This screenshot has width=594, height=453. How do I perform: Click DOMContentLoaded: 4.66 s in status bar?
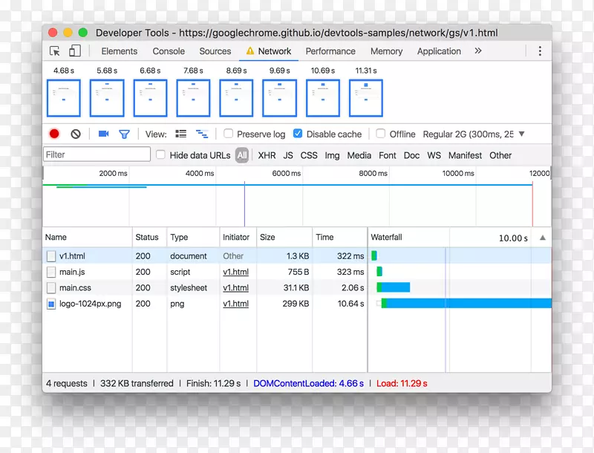[308, 383]
